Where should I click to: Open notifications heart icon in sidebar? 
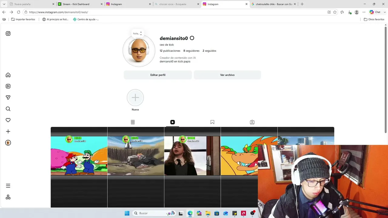tap(8, 120)
